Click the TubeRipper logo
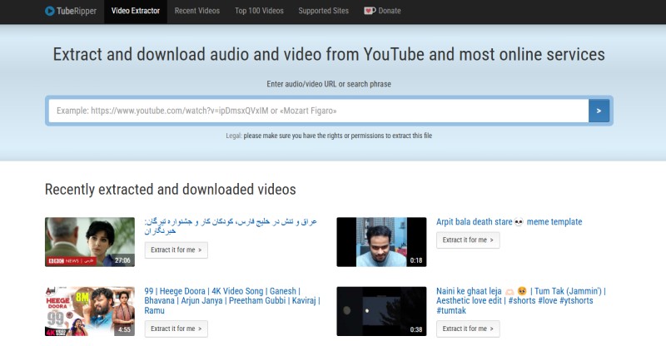Viewport: 666px width, 346px height. pos(71,11)
